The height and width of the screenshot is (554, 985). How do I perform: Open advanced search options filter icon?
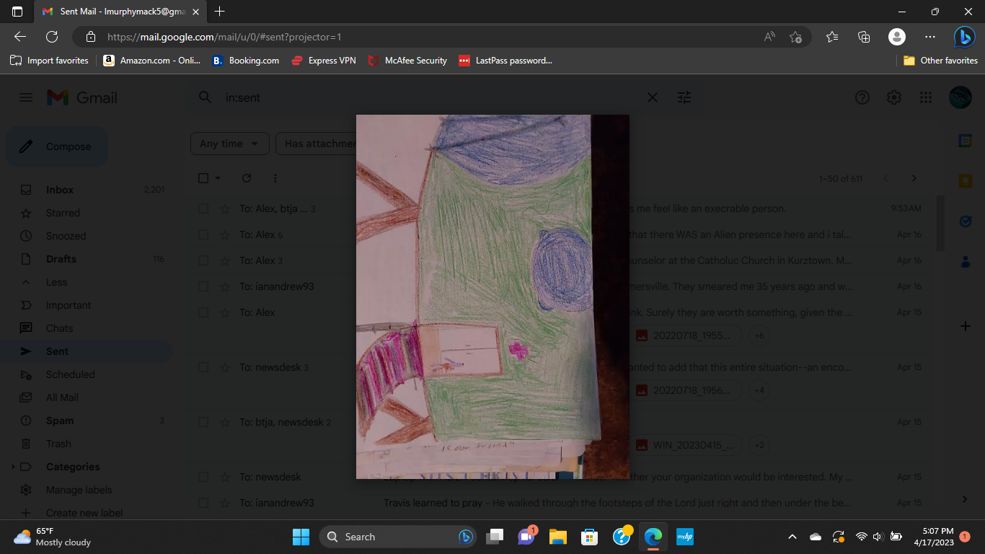coord(684,97)
